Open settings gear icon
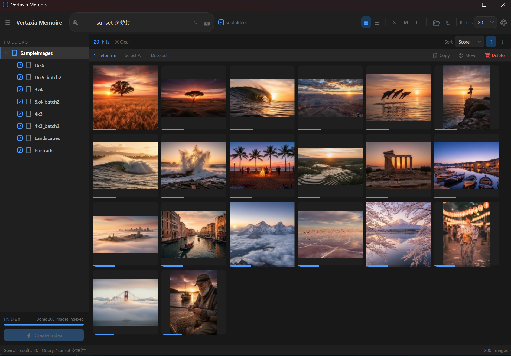The height and width of the screenshot is (356, 511). click(503, 23)
